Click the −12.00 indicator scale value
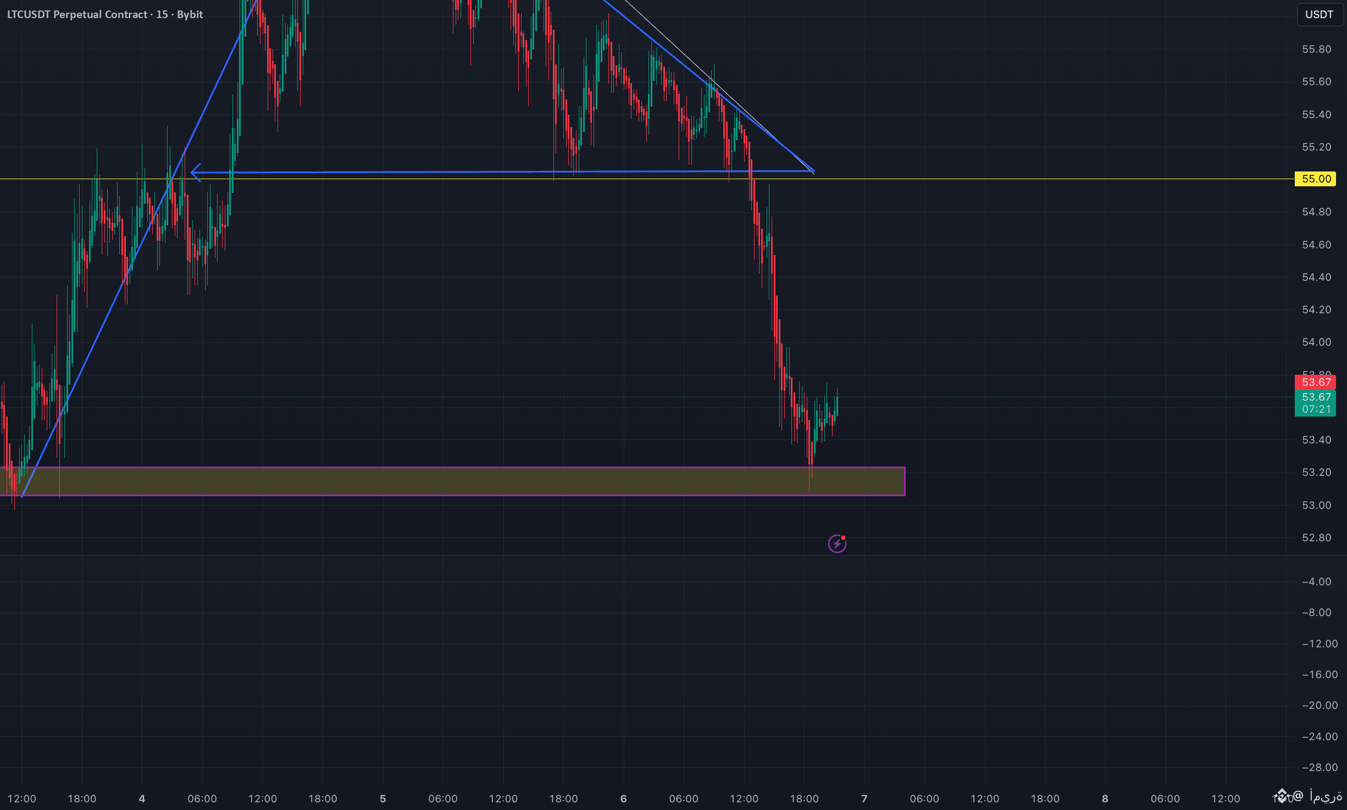1347x810 pixels. [x=1320, y=643]
